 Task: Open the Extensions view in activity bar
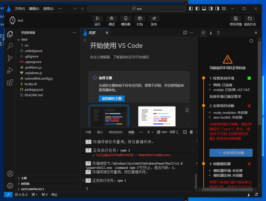10,82
